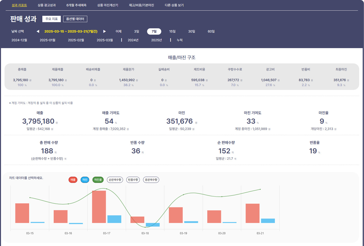364x246 pixels.
Task: Select the 옵션별 데이터 view button
Action: tap(75, 19)
